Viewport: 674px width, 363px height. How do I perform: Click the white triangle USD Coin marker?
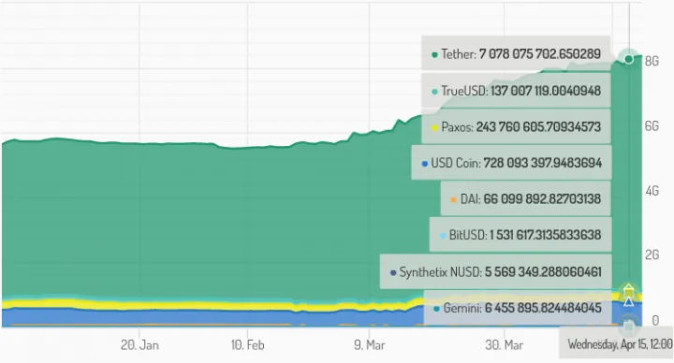628,301
